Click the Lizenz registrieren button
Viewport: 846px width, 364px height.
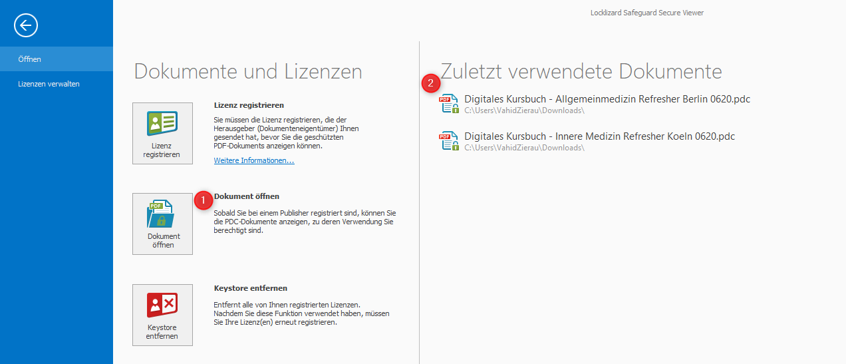(x=162, y=133)
